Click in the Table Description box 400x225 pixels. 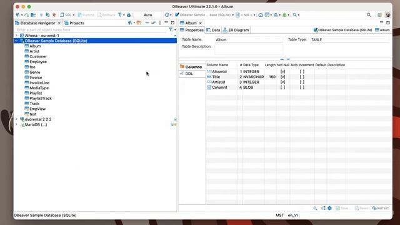click(x=249, y=49)
